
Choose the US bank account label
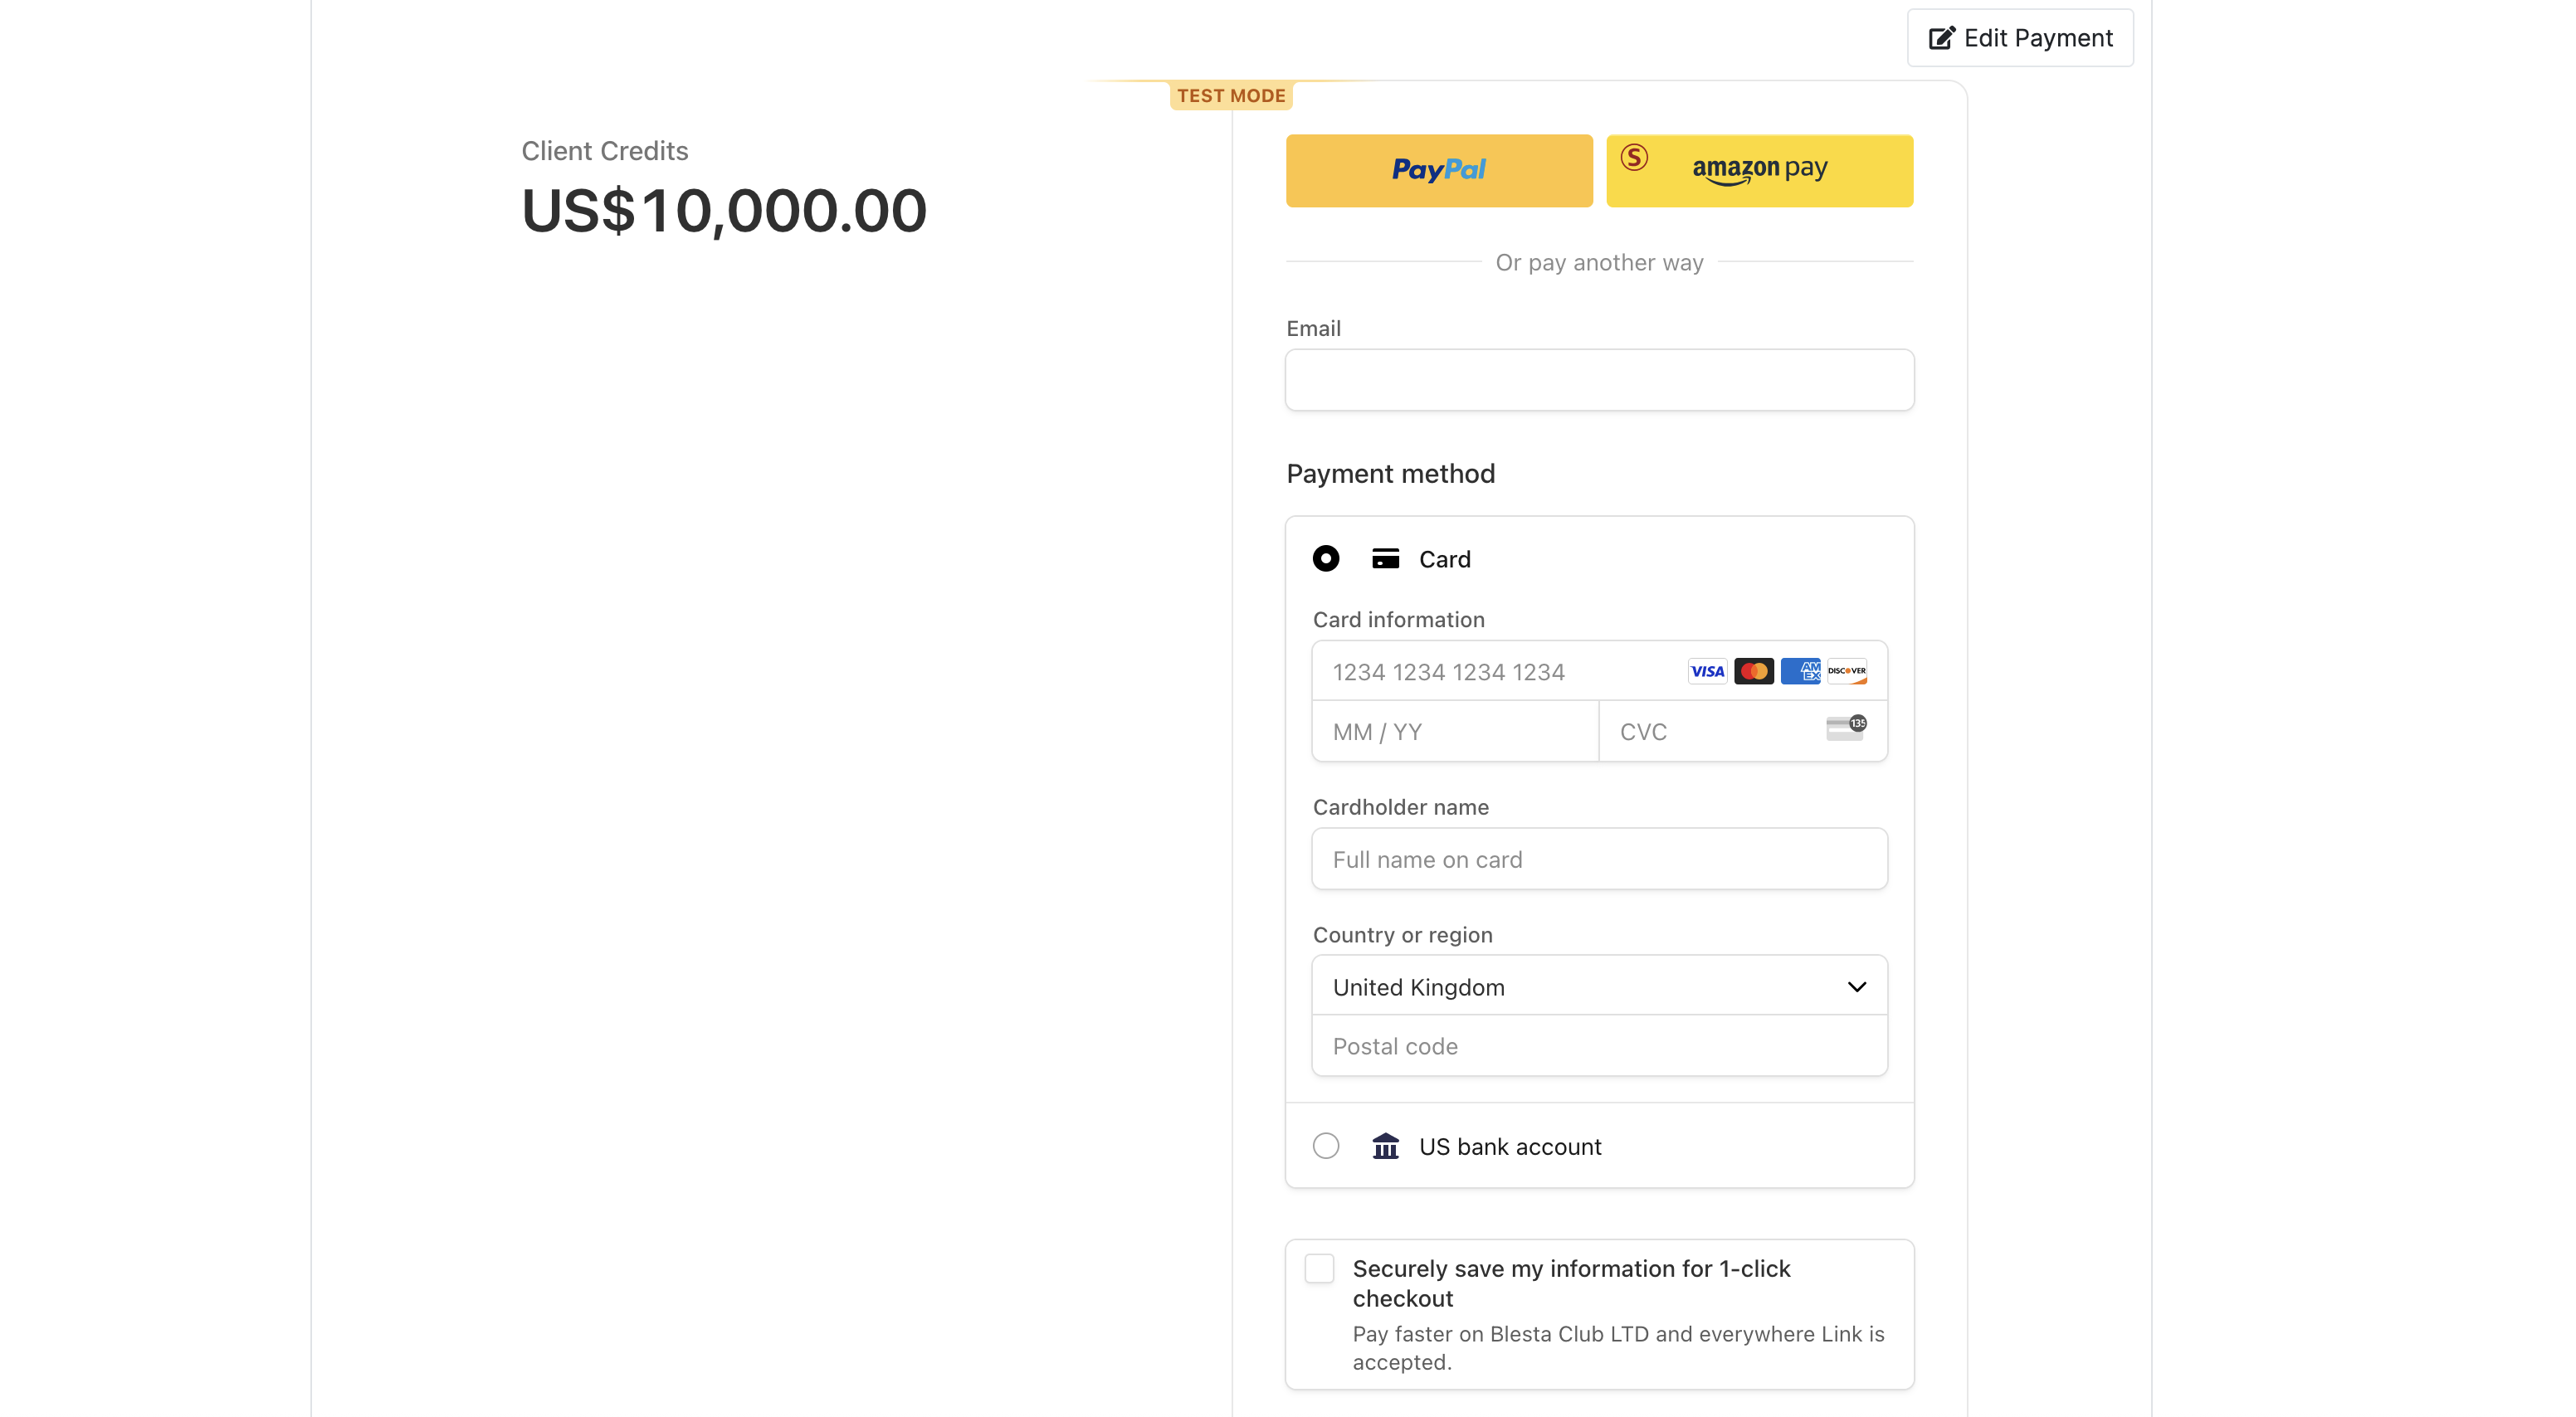point(1510,1147)
